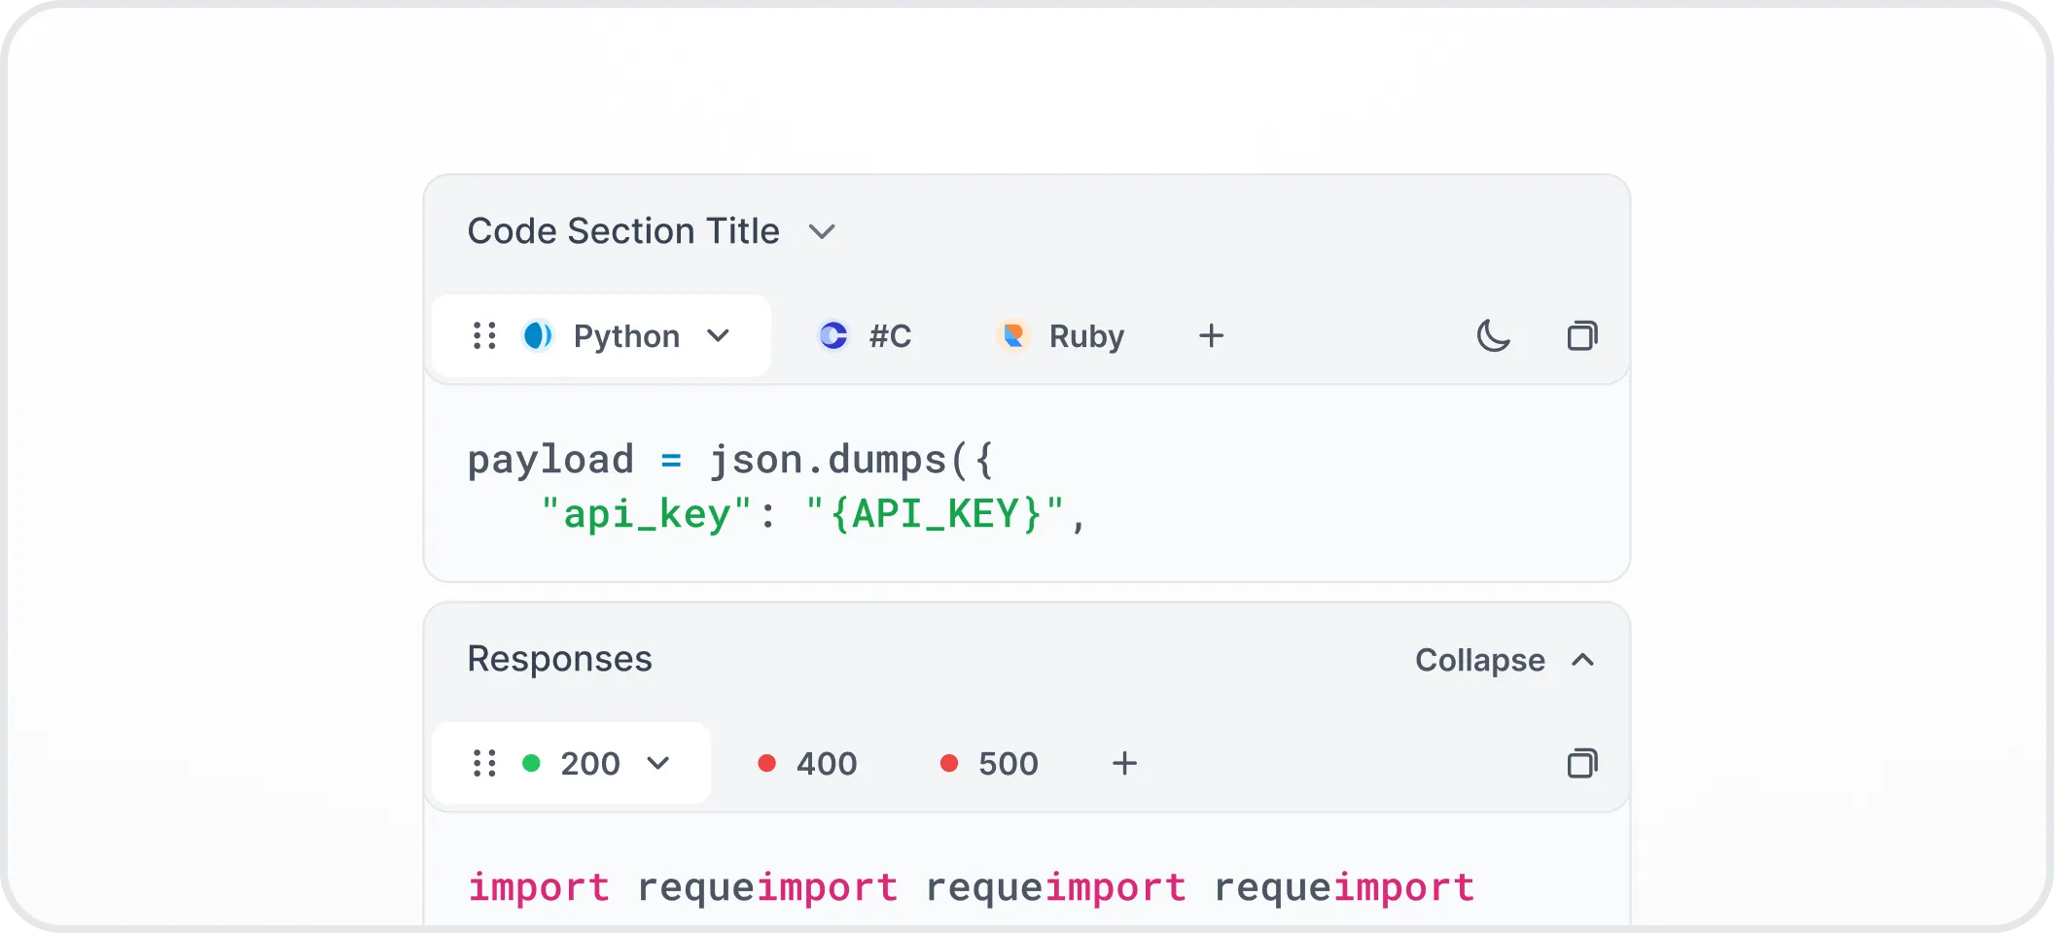Click the C# language logo icon
Screen dimensions: 2054x933
tap(833, 335)
